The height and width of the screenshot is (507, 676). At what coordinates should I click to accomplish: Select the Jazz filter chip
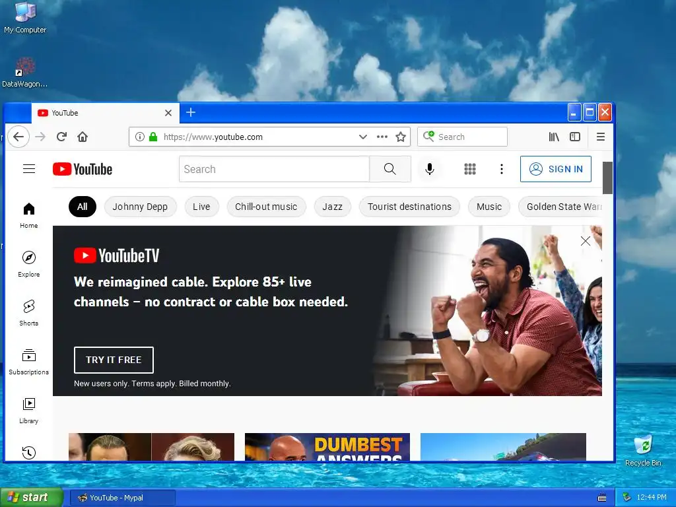pos(333,207)
